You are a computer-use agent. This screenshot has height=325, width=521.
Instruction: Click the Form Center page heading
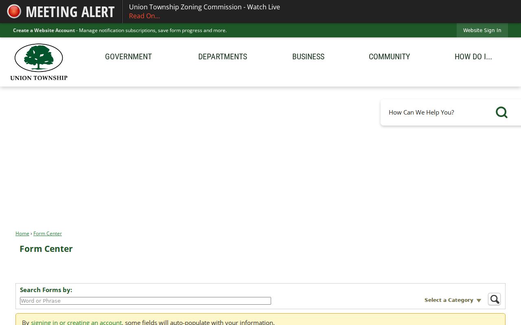(x=46, y=249)
